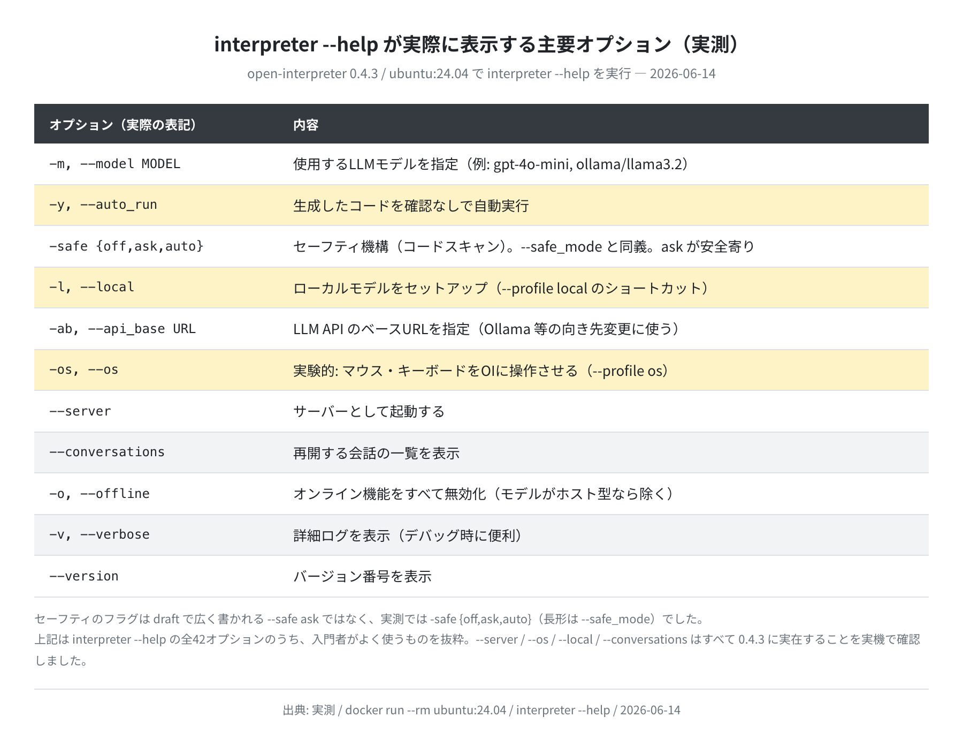Click subtitle "open-interpreter 0.4.3 / ubuntu:24.04" line
Viewport: 963px width, 740px height.
point(481,74)
